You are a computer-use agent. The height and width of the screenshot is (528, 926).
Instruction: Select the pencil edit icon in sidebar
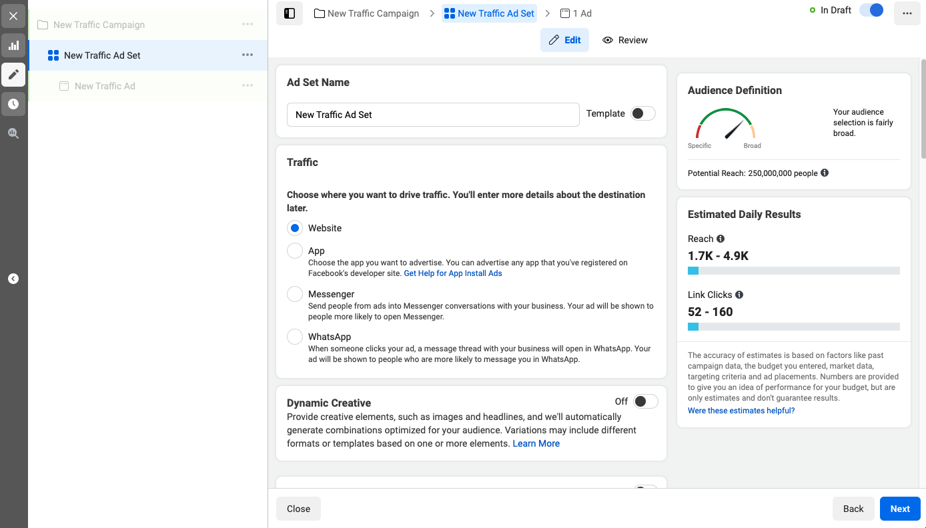pos(13,74)
